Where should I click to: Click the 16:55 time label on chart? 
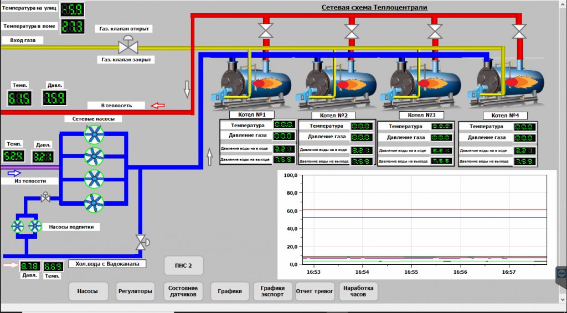[x=411, y=272]
